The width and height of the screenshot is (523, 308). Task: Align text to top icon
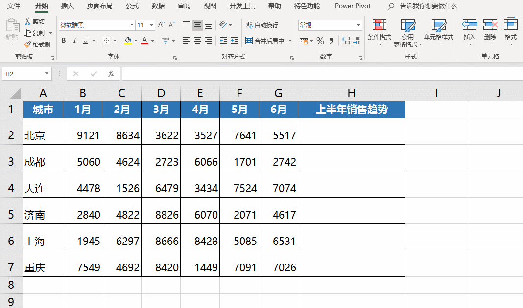[x=187, y=25]
